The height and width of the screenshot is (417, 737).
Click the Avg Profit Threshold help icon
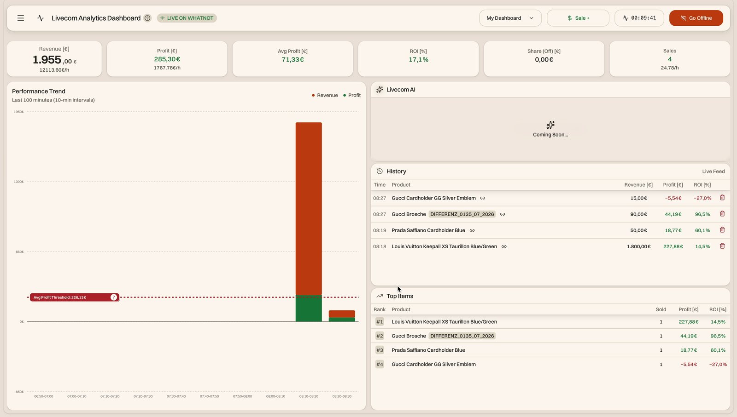[x=114, y=297]
